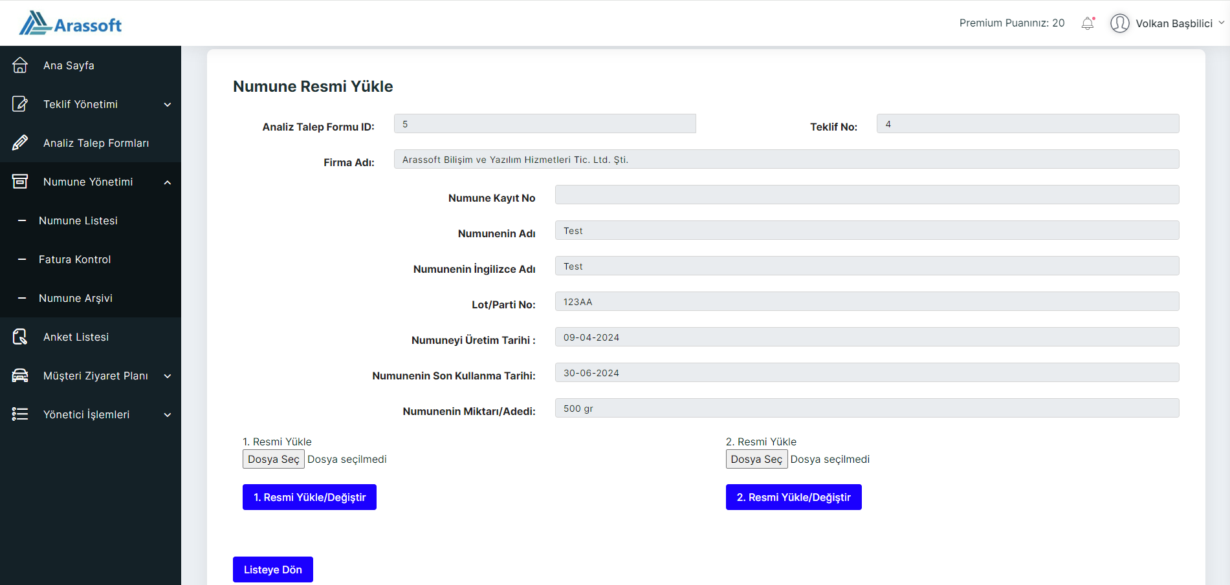The height and width of the screenshot is (585, 1230).
Task: Click the Yönetici İşlemleri list icon
Action: pyautogui.click(x=20, y=414)
